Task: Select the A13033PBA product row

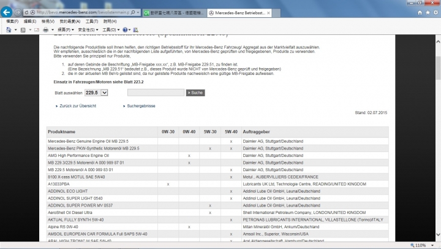Action: click(217, 184)
